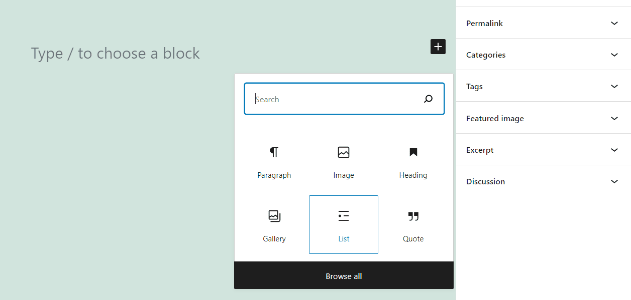Click the magnifier icon in the search box

[x=428, y=99]
